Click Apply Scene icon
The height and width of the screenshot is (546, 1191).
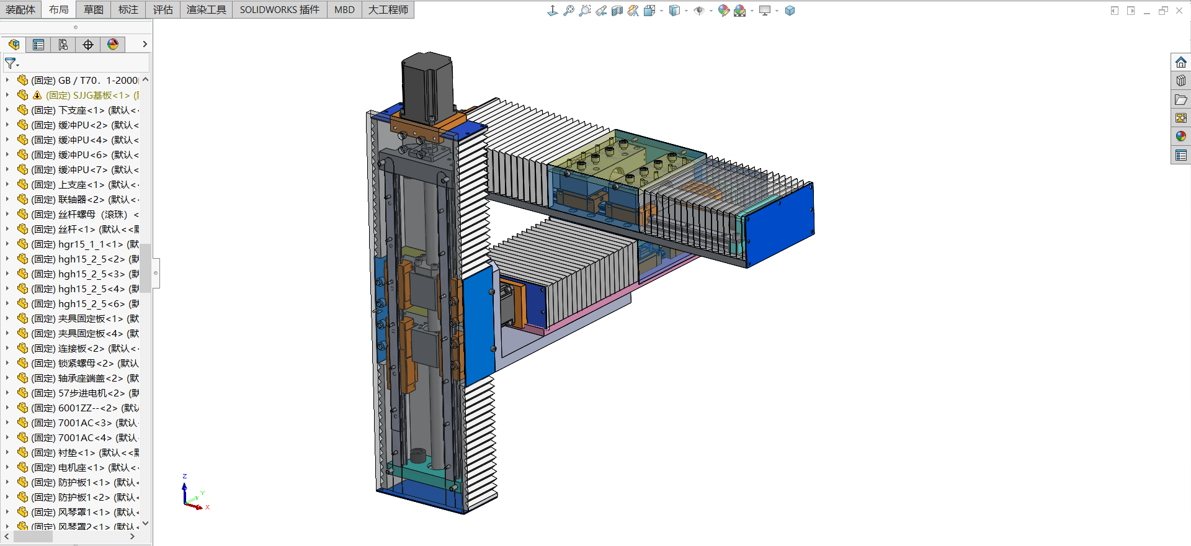(x=739, y=11)
